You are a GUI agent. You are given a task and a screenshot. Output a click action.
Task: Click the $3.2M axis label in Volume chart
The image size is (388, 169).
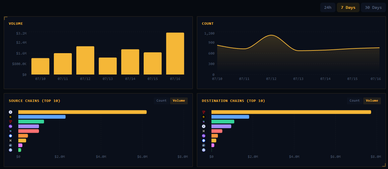pos(21,33)
